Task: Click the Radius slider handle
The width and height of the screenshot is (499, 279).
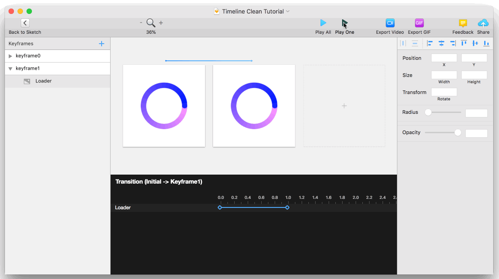Action: tap(428, 112)
